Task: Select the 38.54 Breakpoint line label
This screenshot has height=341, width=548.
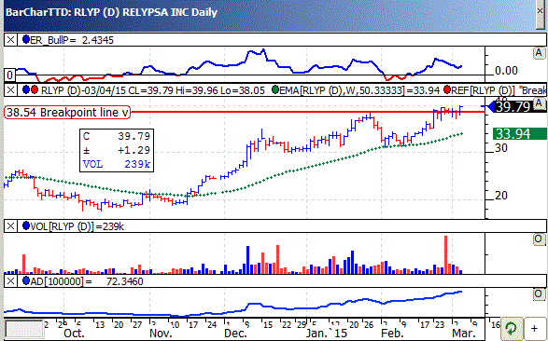Action: point(67,113)
